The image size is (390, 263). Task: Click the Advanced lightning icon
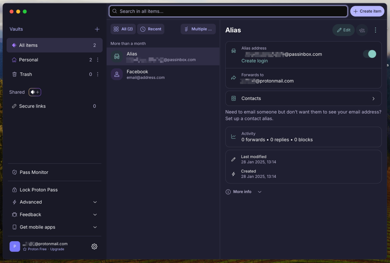coord(14,202)
